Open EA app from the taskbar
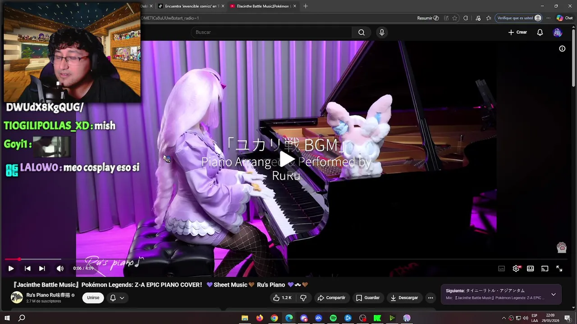Image resolution: width=577 pixels, height=324 pixels. 319,318
